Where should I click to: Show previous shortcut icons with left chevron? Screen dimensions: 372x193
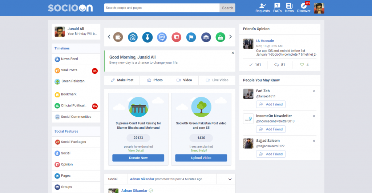tap(109, 37)
